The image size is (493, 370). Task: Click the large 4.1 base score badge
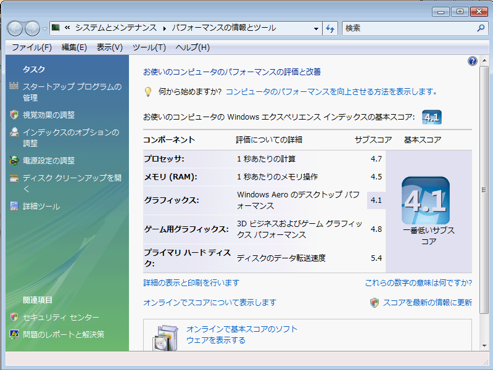coord(425,200)
